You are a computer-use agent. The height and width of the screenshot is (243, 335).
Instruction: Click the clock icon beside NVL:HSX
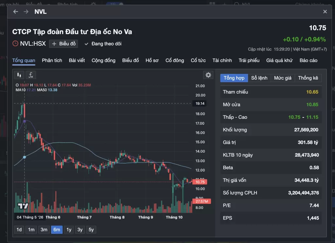pos(15,44)
